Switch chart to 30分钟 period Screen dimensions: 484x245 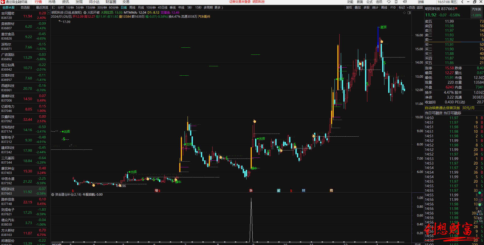tap(102, 8)
